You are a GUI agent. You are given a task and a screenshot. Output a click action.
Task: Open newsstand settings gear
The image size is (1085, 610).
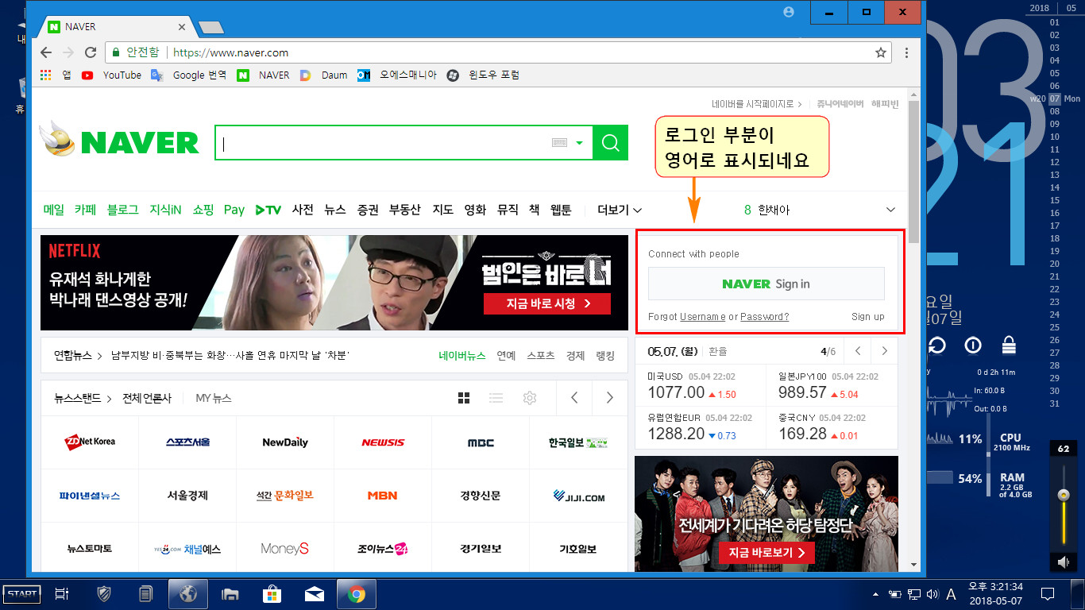coord(530,398)
